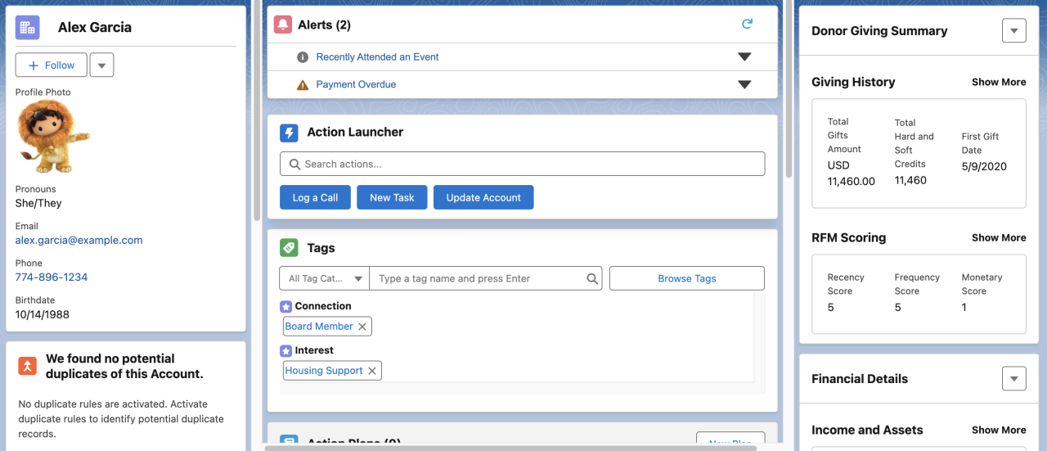Viewport: 1047px width, 451px height.
Task: Open the Housing Support tag
Action: point(324,371)
